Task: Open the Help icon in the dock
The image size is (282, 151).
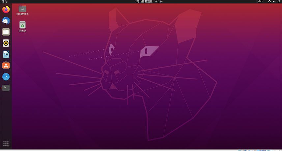Action: coord(6,77)
